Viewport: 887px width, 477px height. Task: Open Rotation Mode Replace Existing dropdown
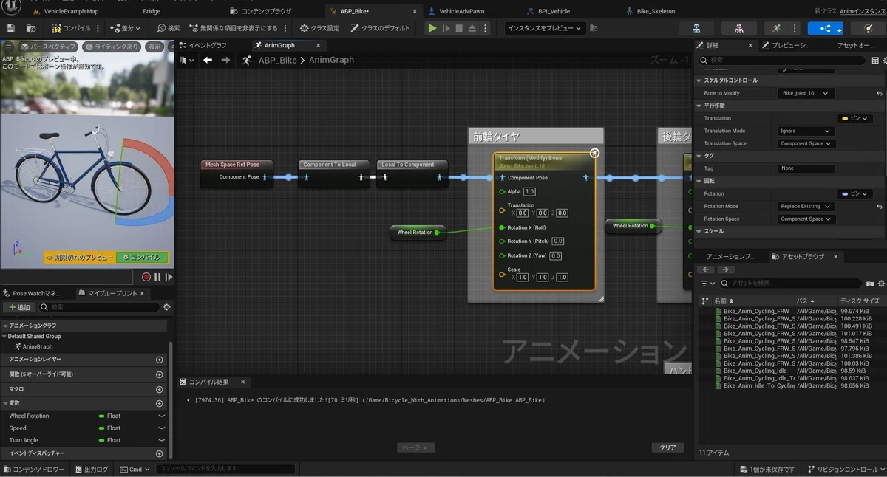(x=807, y=206)
